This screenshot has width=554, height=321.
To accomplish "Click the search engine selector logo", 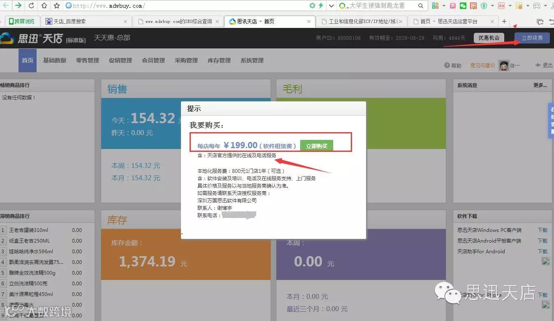I will click(x=342, y=6).
